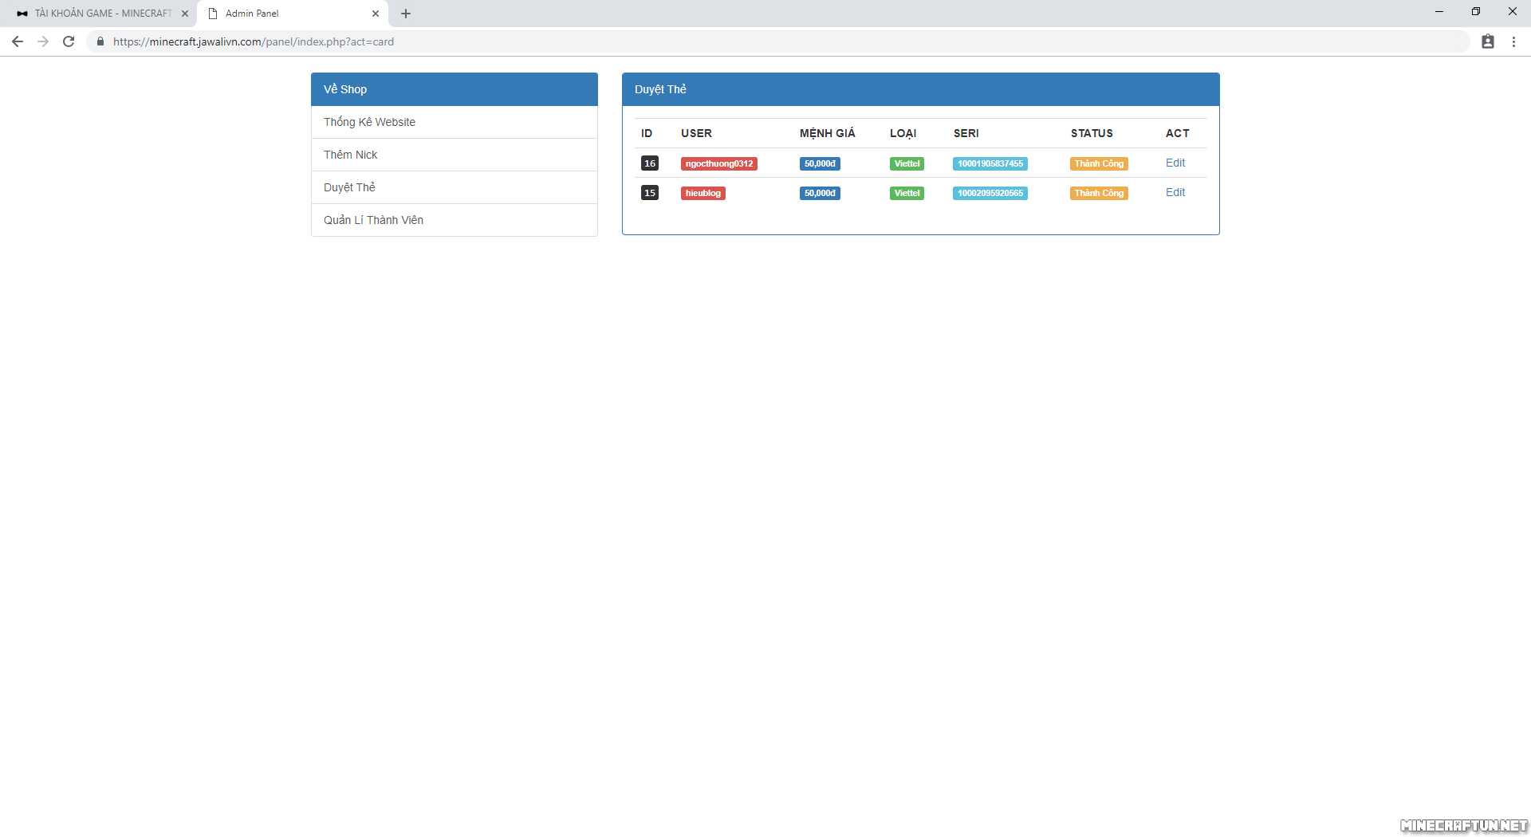Open Quản Lí Thành Viên in sidebar
The image size is (1531, 837).
coord(455,220)
